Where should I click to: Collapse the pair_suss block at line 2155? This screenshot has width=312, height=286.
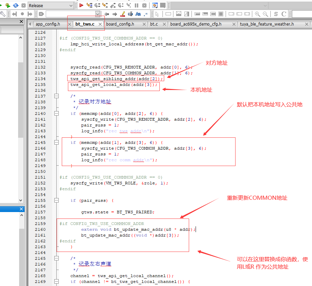57,200
